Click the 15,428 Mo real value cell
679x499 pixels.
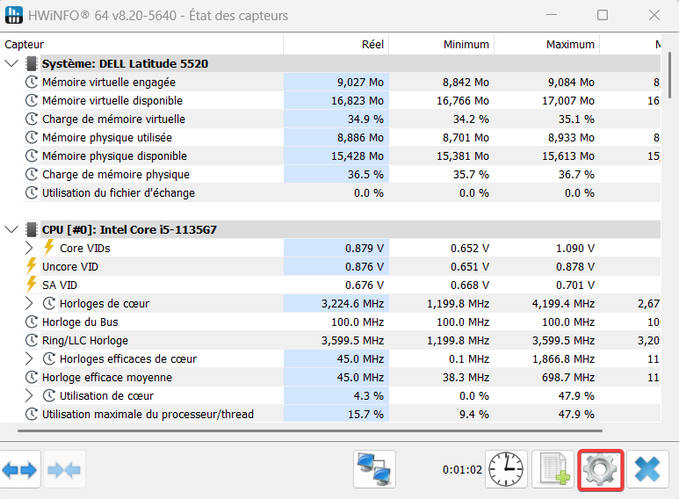[x=336, y=156]
